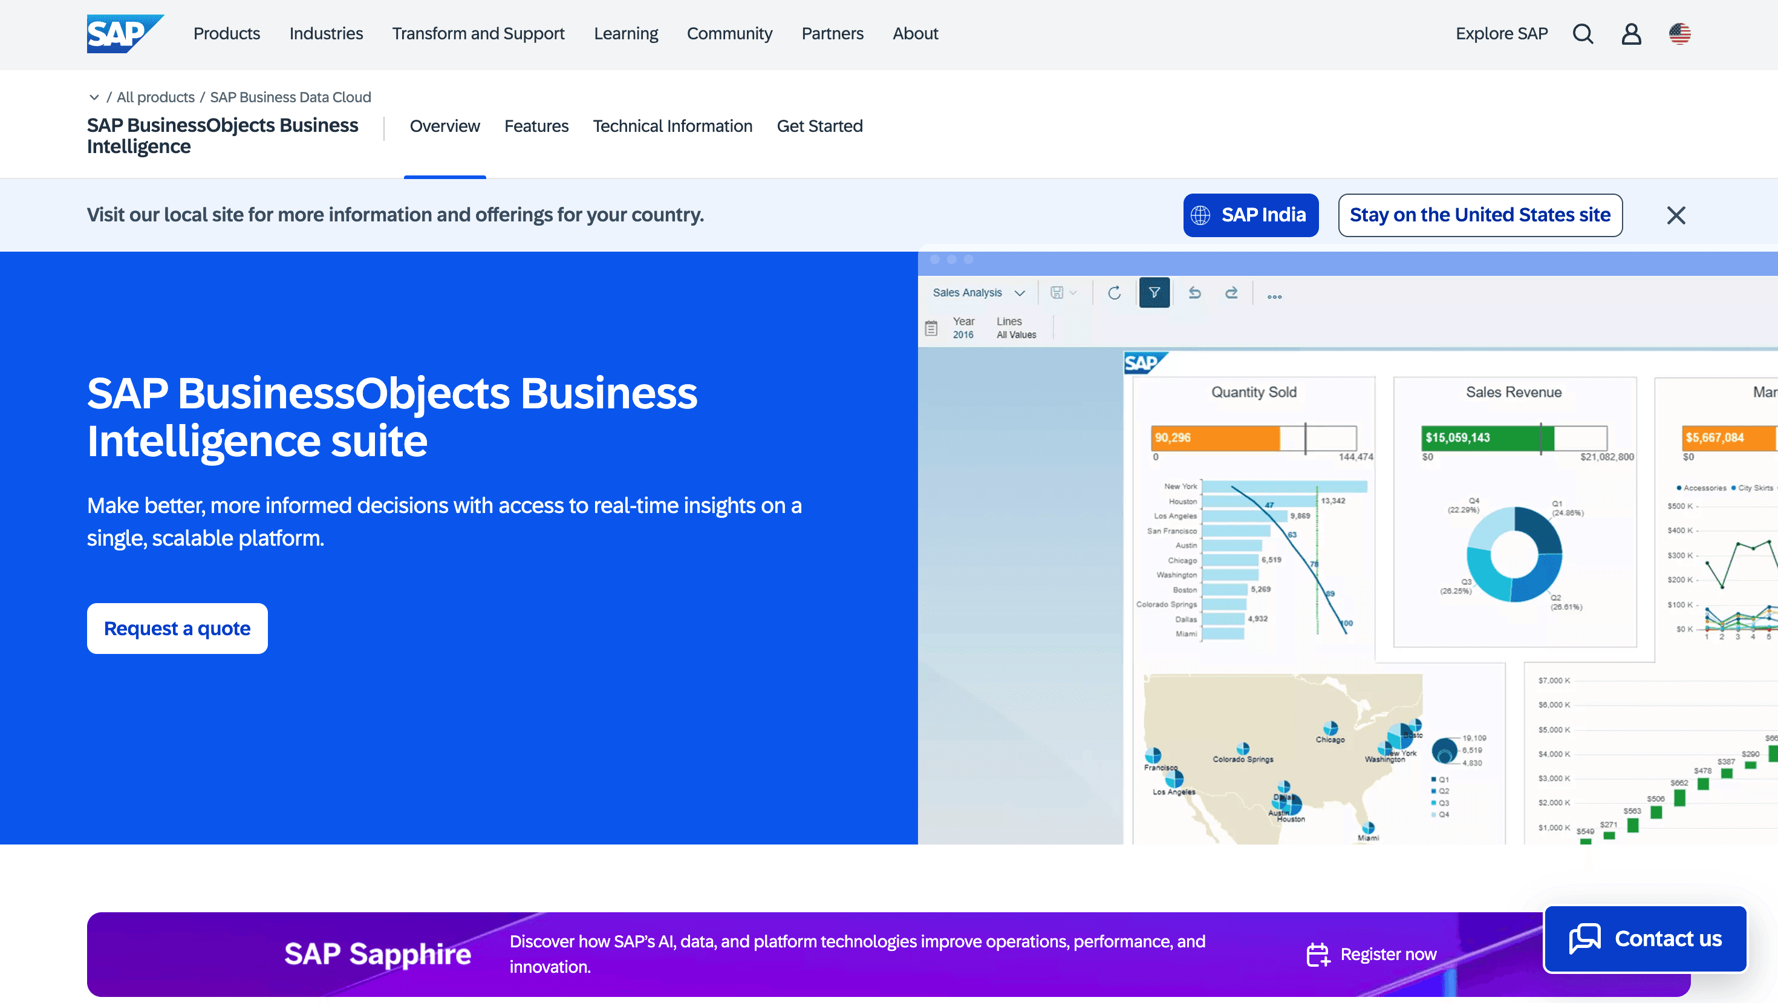Open the country flag language selector
This screenshot has height=1003, width=1778.
(x=1679, y=33)
